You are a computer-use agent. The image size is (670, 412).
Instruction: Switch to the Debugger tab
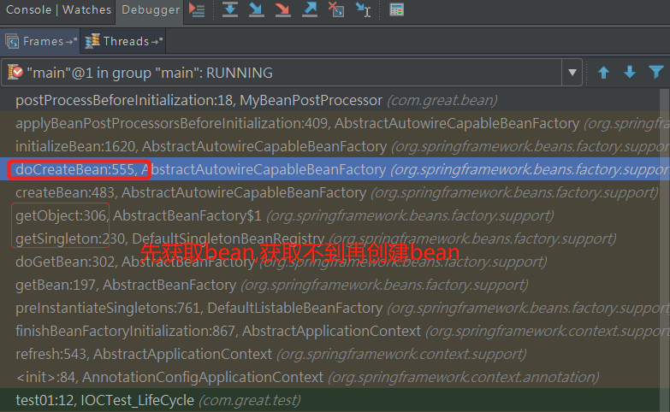[151, 9]
